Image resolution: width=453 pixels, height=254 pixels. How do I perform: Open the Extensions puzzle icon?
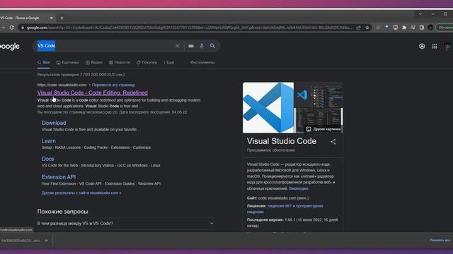[x=404, y=28]
